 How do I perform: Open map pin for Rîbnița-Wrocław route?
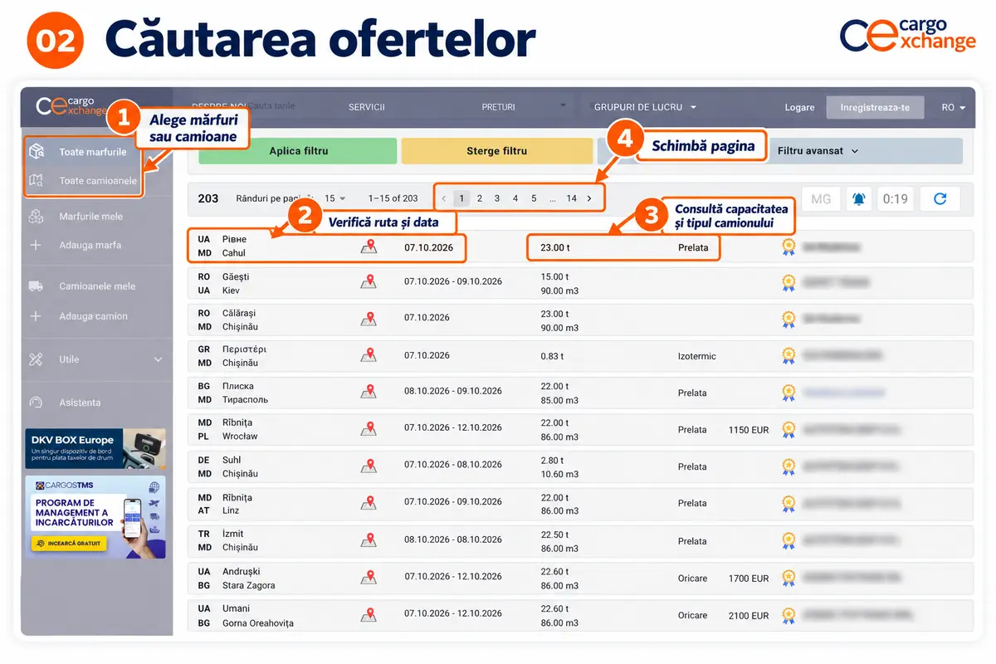368,429
